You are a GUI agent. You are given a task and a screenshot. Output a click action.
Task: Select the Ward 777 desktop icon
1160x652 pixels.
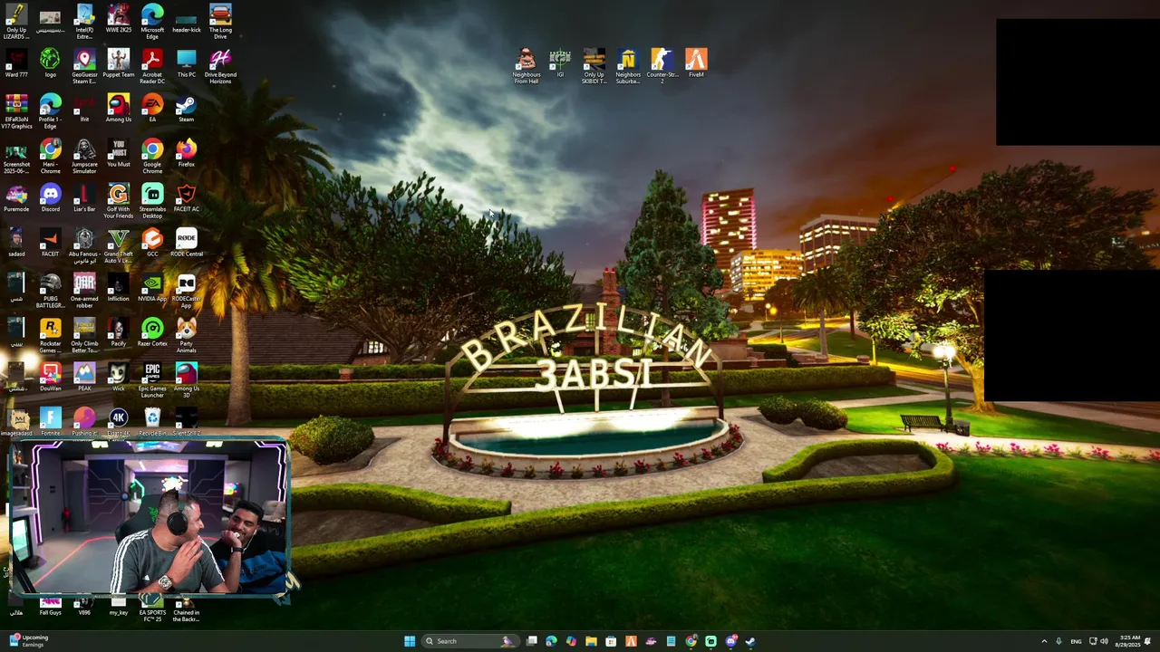(16, 63)
